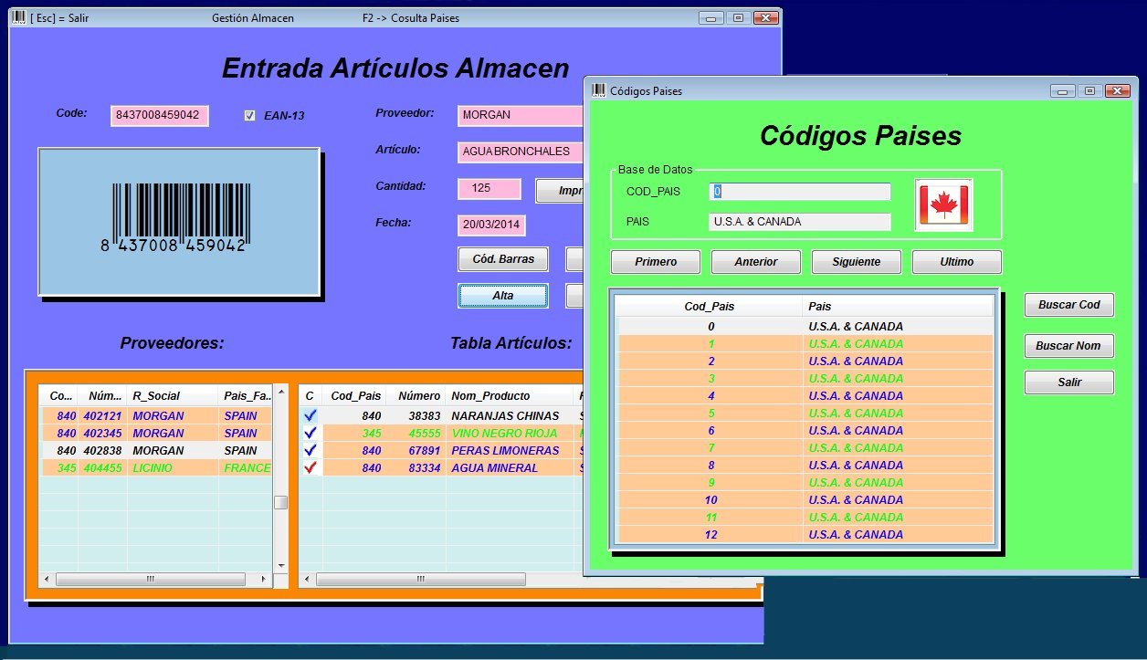Select supplier row 402838 MORGAN
This screenshot has width=1147, height=660.
coord(156,451)
